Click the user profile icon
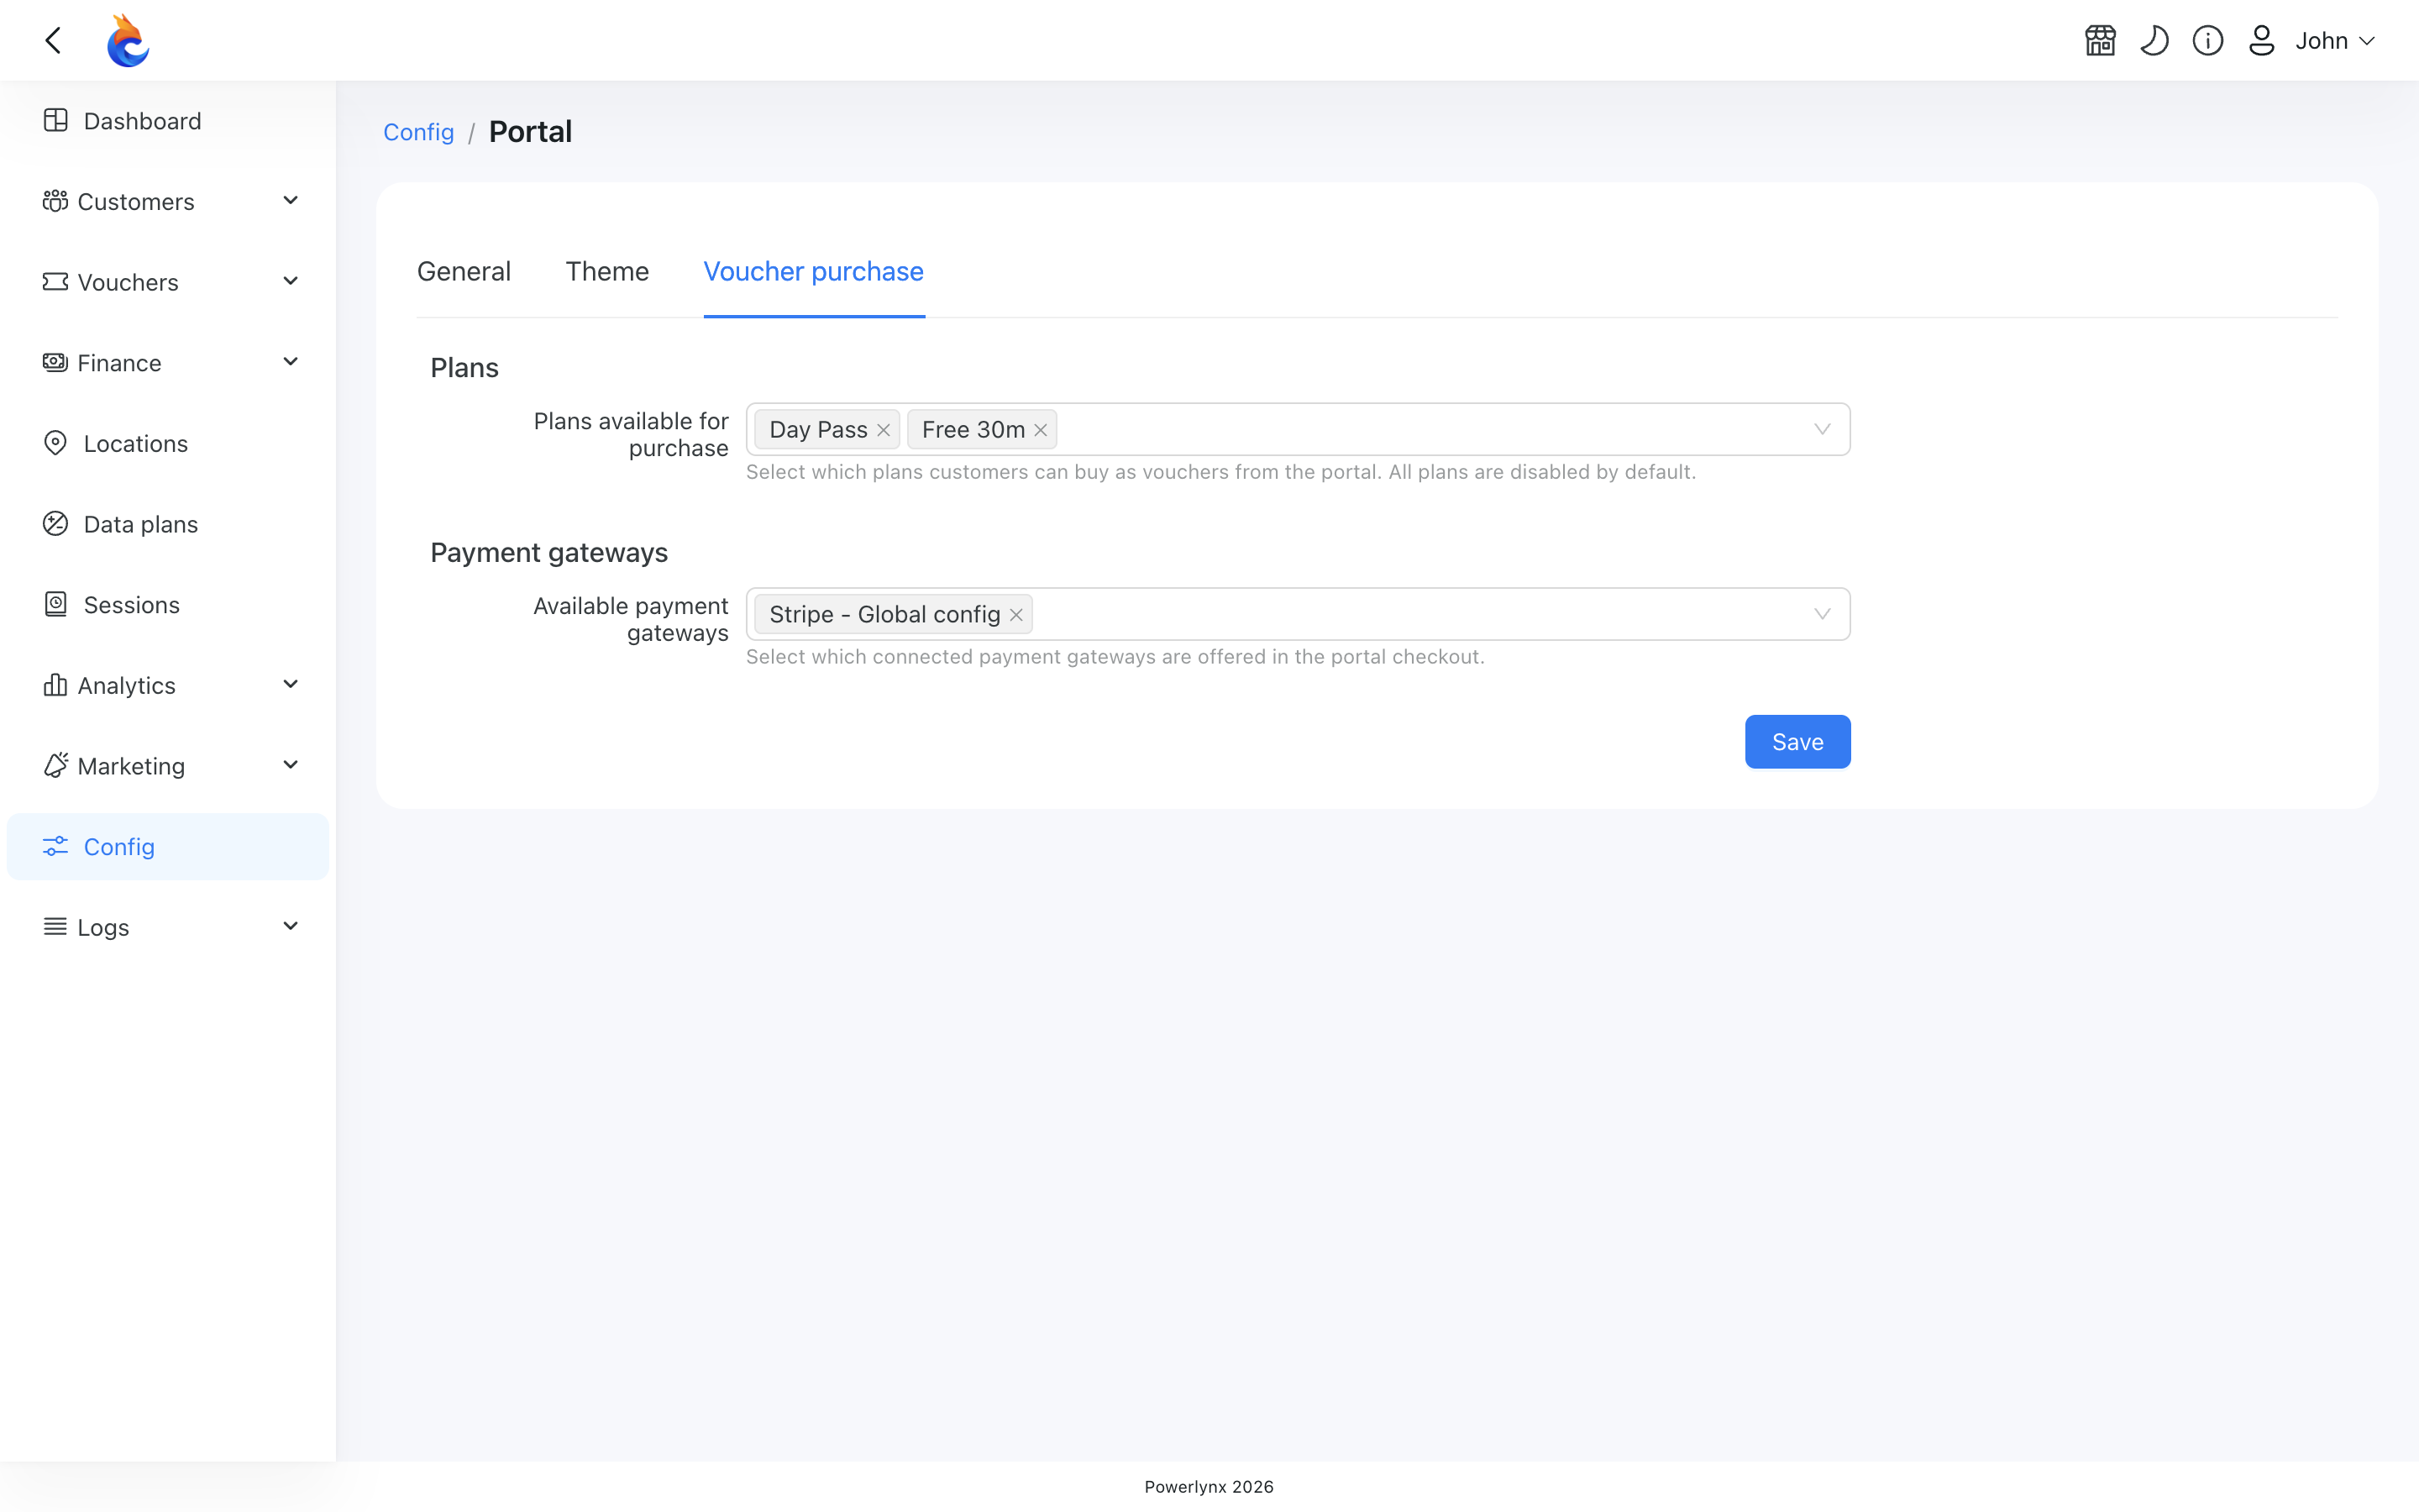This screenshot has height=1512, width=2419. (2262, 40)
